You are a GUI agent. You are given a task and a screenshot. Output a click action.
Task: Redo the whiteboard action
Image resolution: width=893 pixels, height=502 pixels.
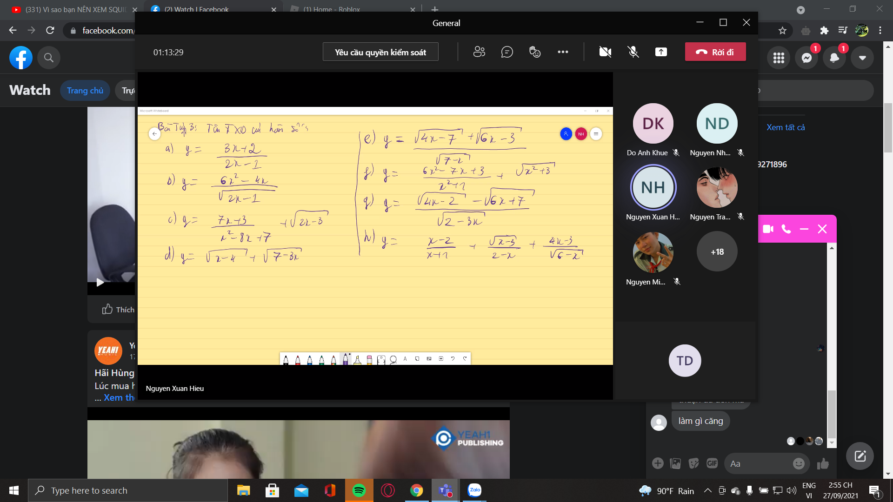click(x=465, y=358)
